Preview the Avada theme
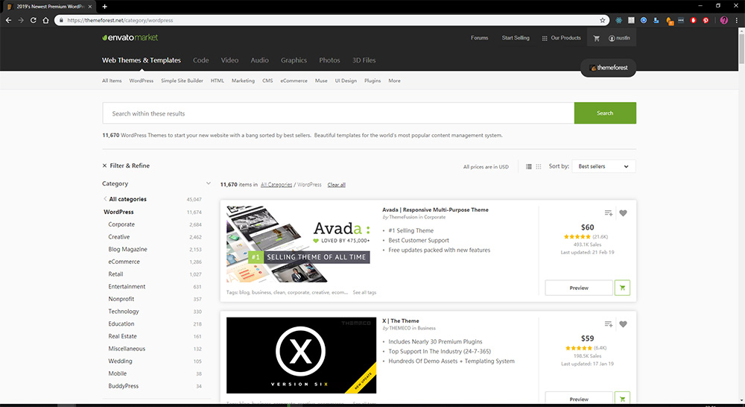Screen dimensions: 745x407 coord(579,288)
